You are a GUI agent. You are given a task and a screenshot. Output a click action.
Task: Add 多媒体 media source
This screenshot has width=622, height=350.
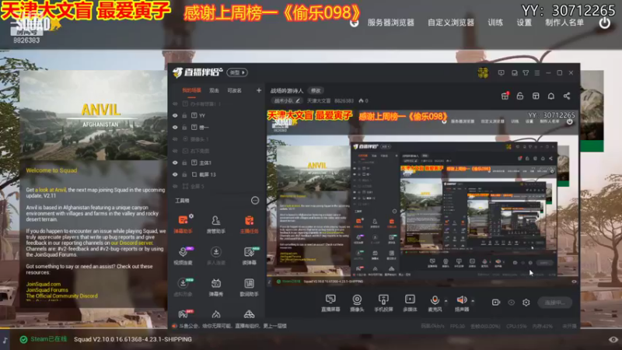click(x=410, y=303)
